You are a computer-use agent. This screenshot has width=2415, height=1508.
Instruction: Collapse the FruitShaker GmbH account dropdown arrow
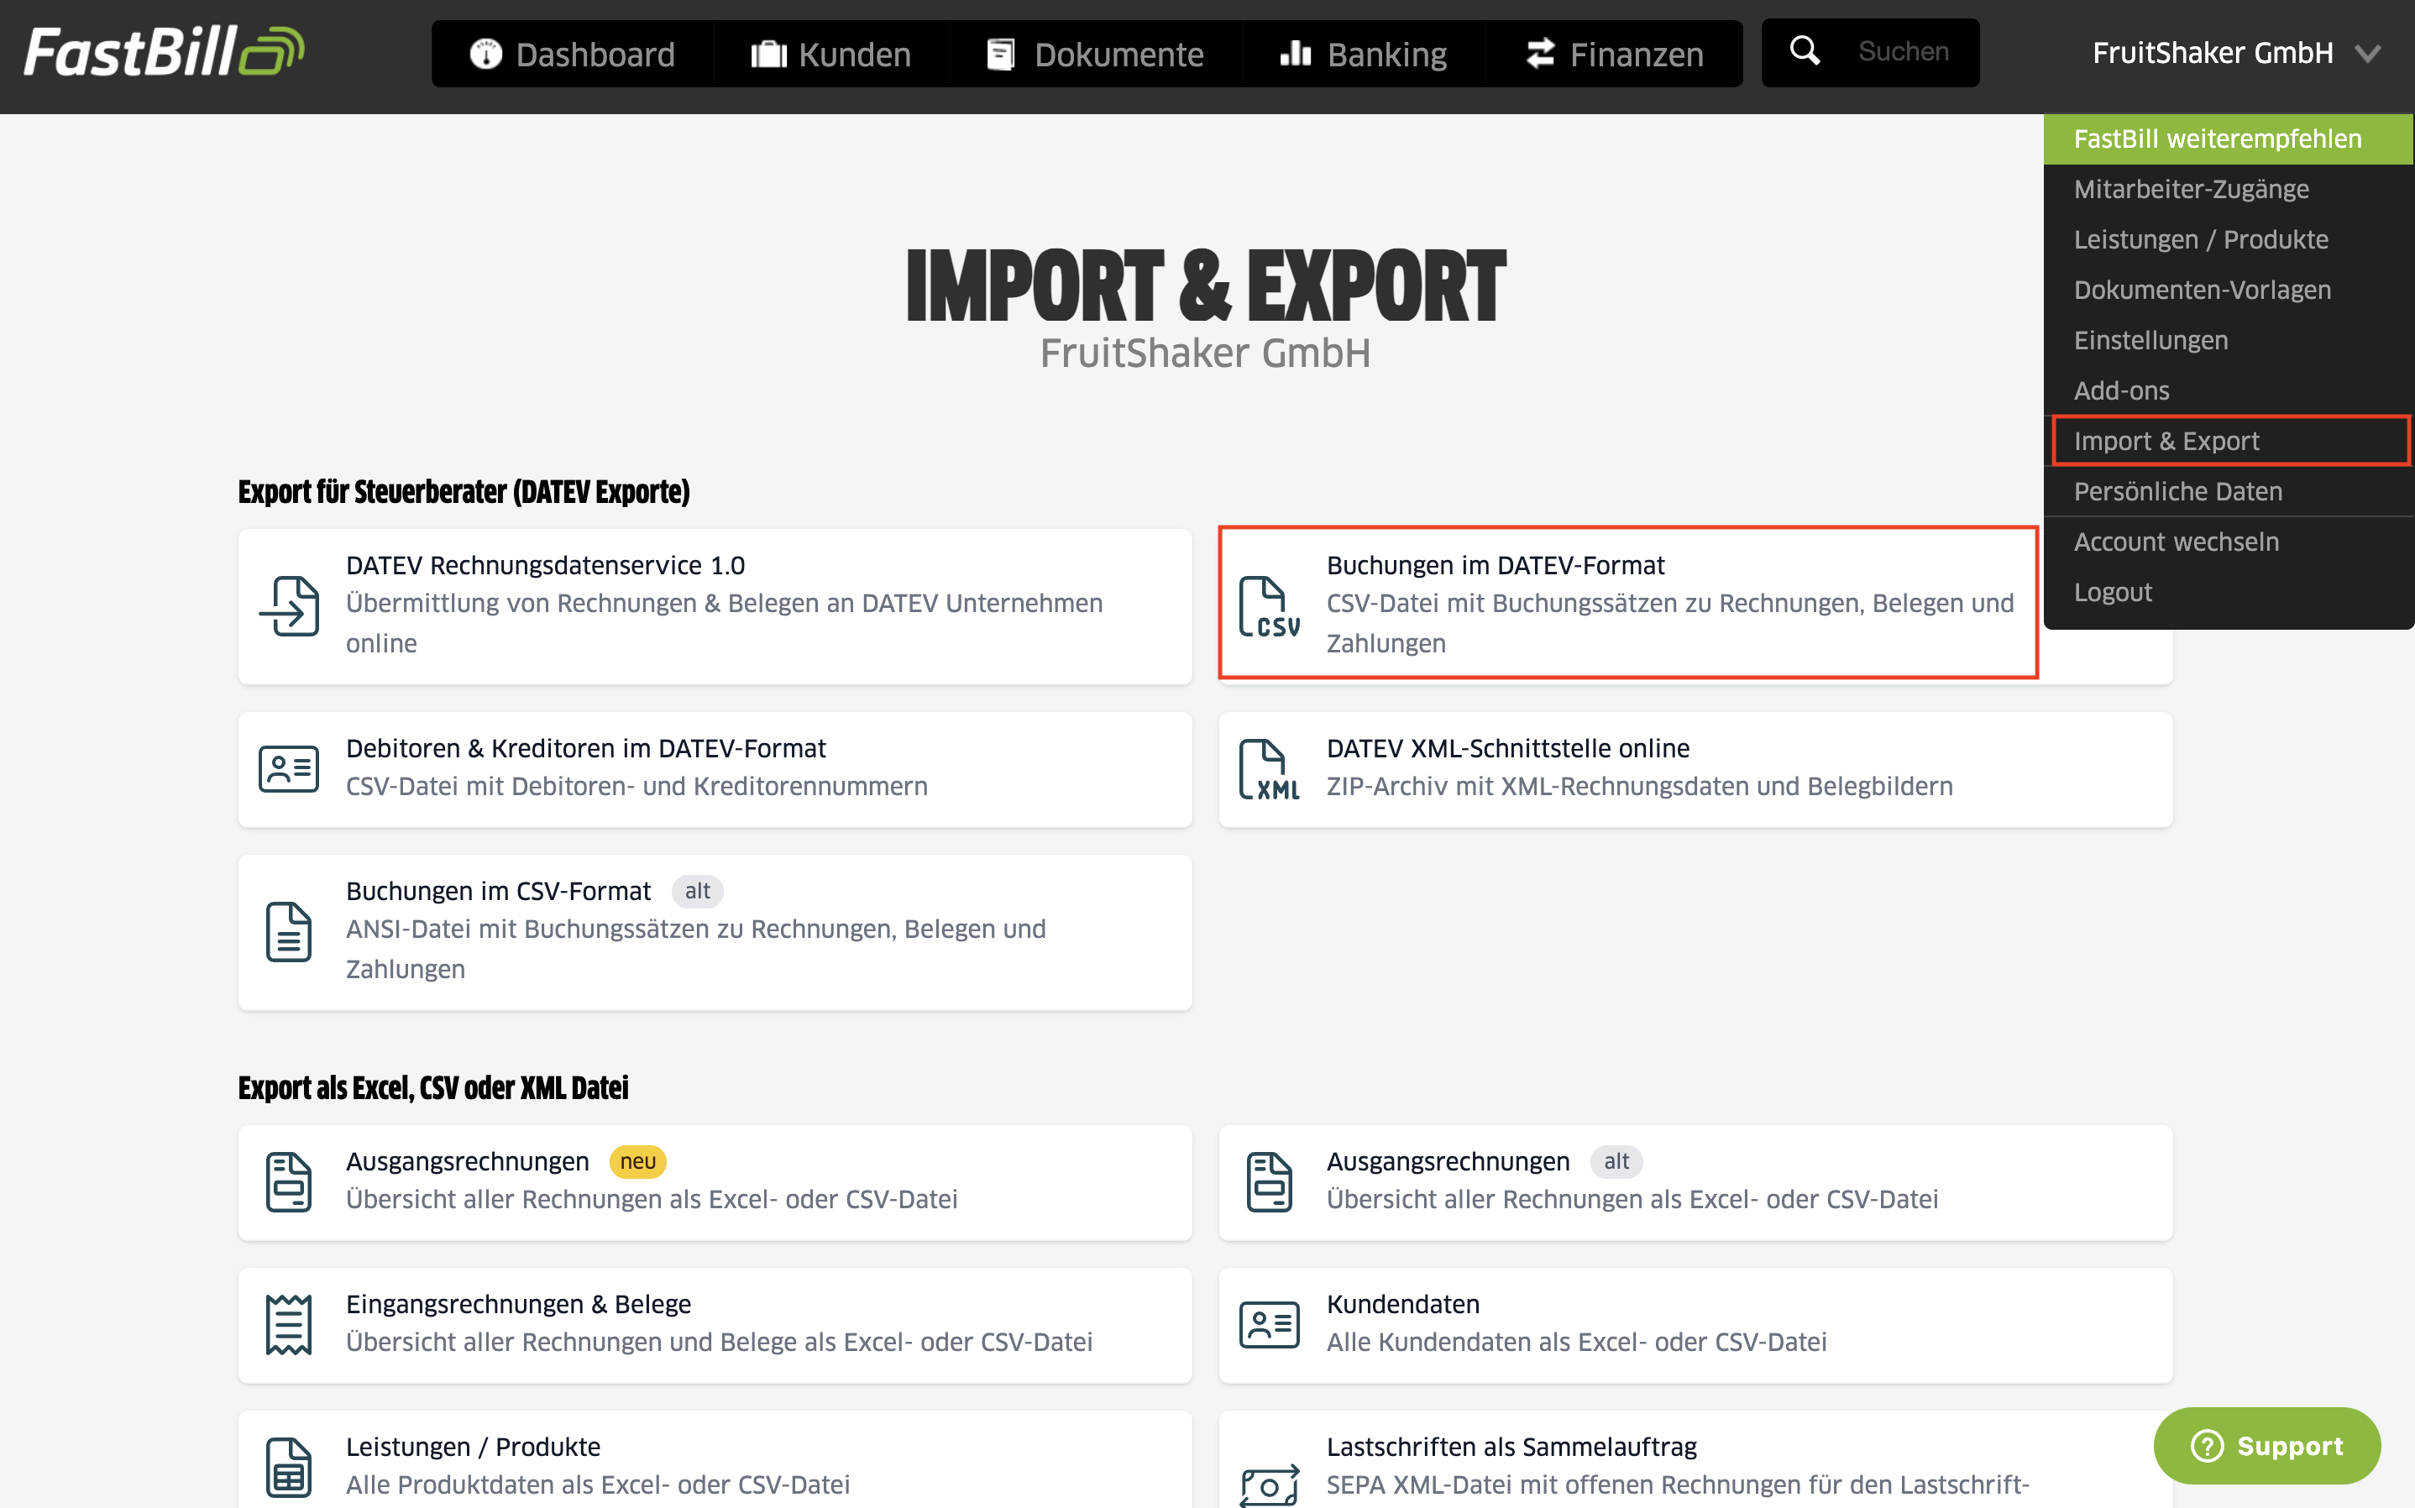coord(2368,53)
